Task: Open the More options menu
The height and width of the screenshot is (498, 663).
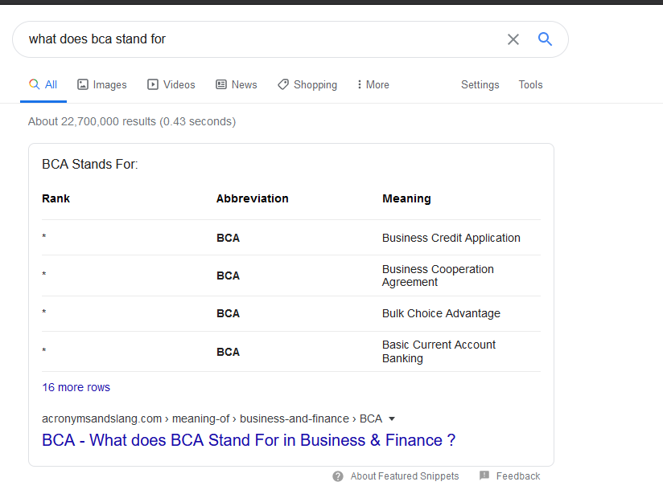Action: (373, 84)
